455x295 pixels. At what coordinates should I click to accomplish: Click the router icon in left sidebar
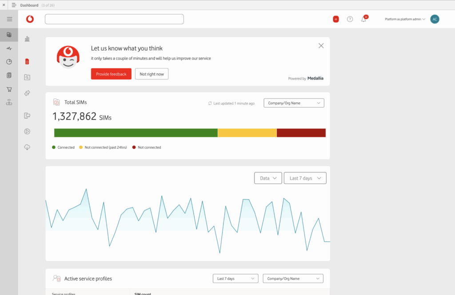[x=9, y=102]
